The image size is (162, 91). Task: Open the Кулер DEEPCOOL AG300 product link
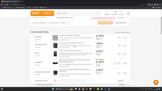[x=74, y=71]
